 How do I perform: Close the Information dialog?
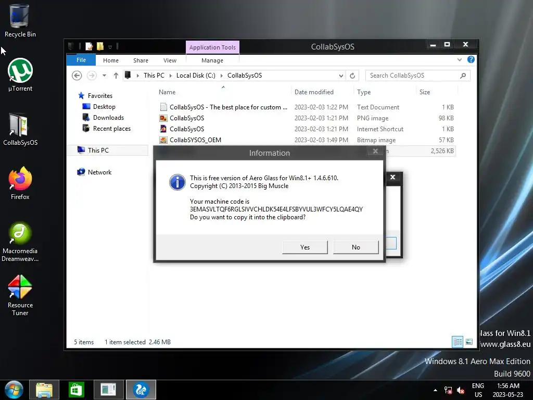coord(375,151)
